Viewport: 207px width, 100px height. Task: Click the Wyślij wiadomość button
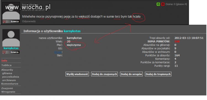(77, 74)
